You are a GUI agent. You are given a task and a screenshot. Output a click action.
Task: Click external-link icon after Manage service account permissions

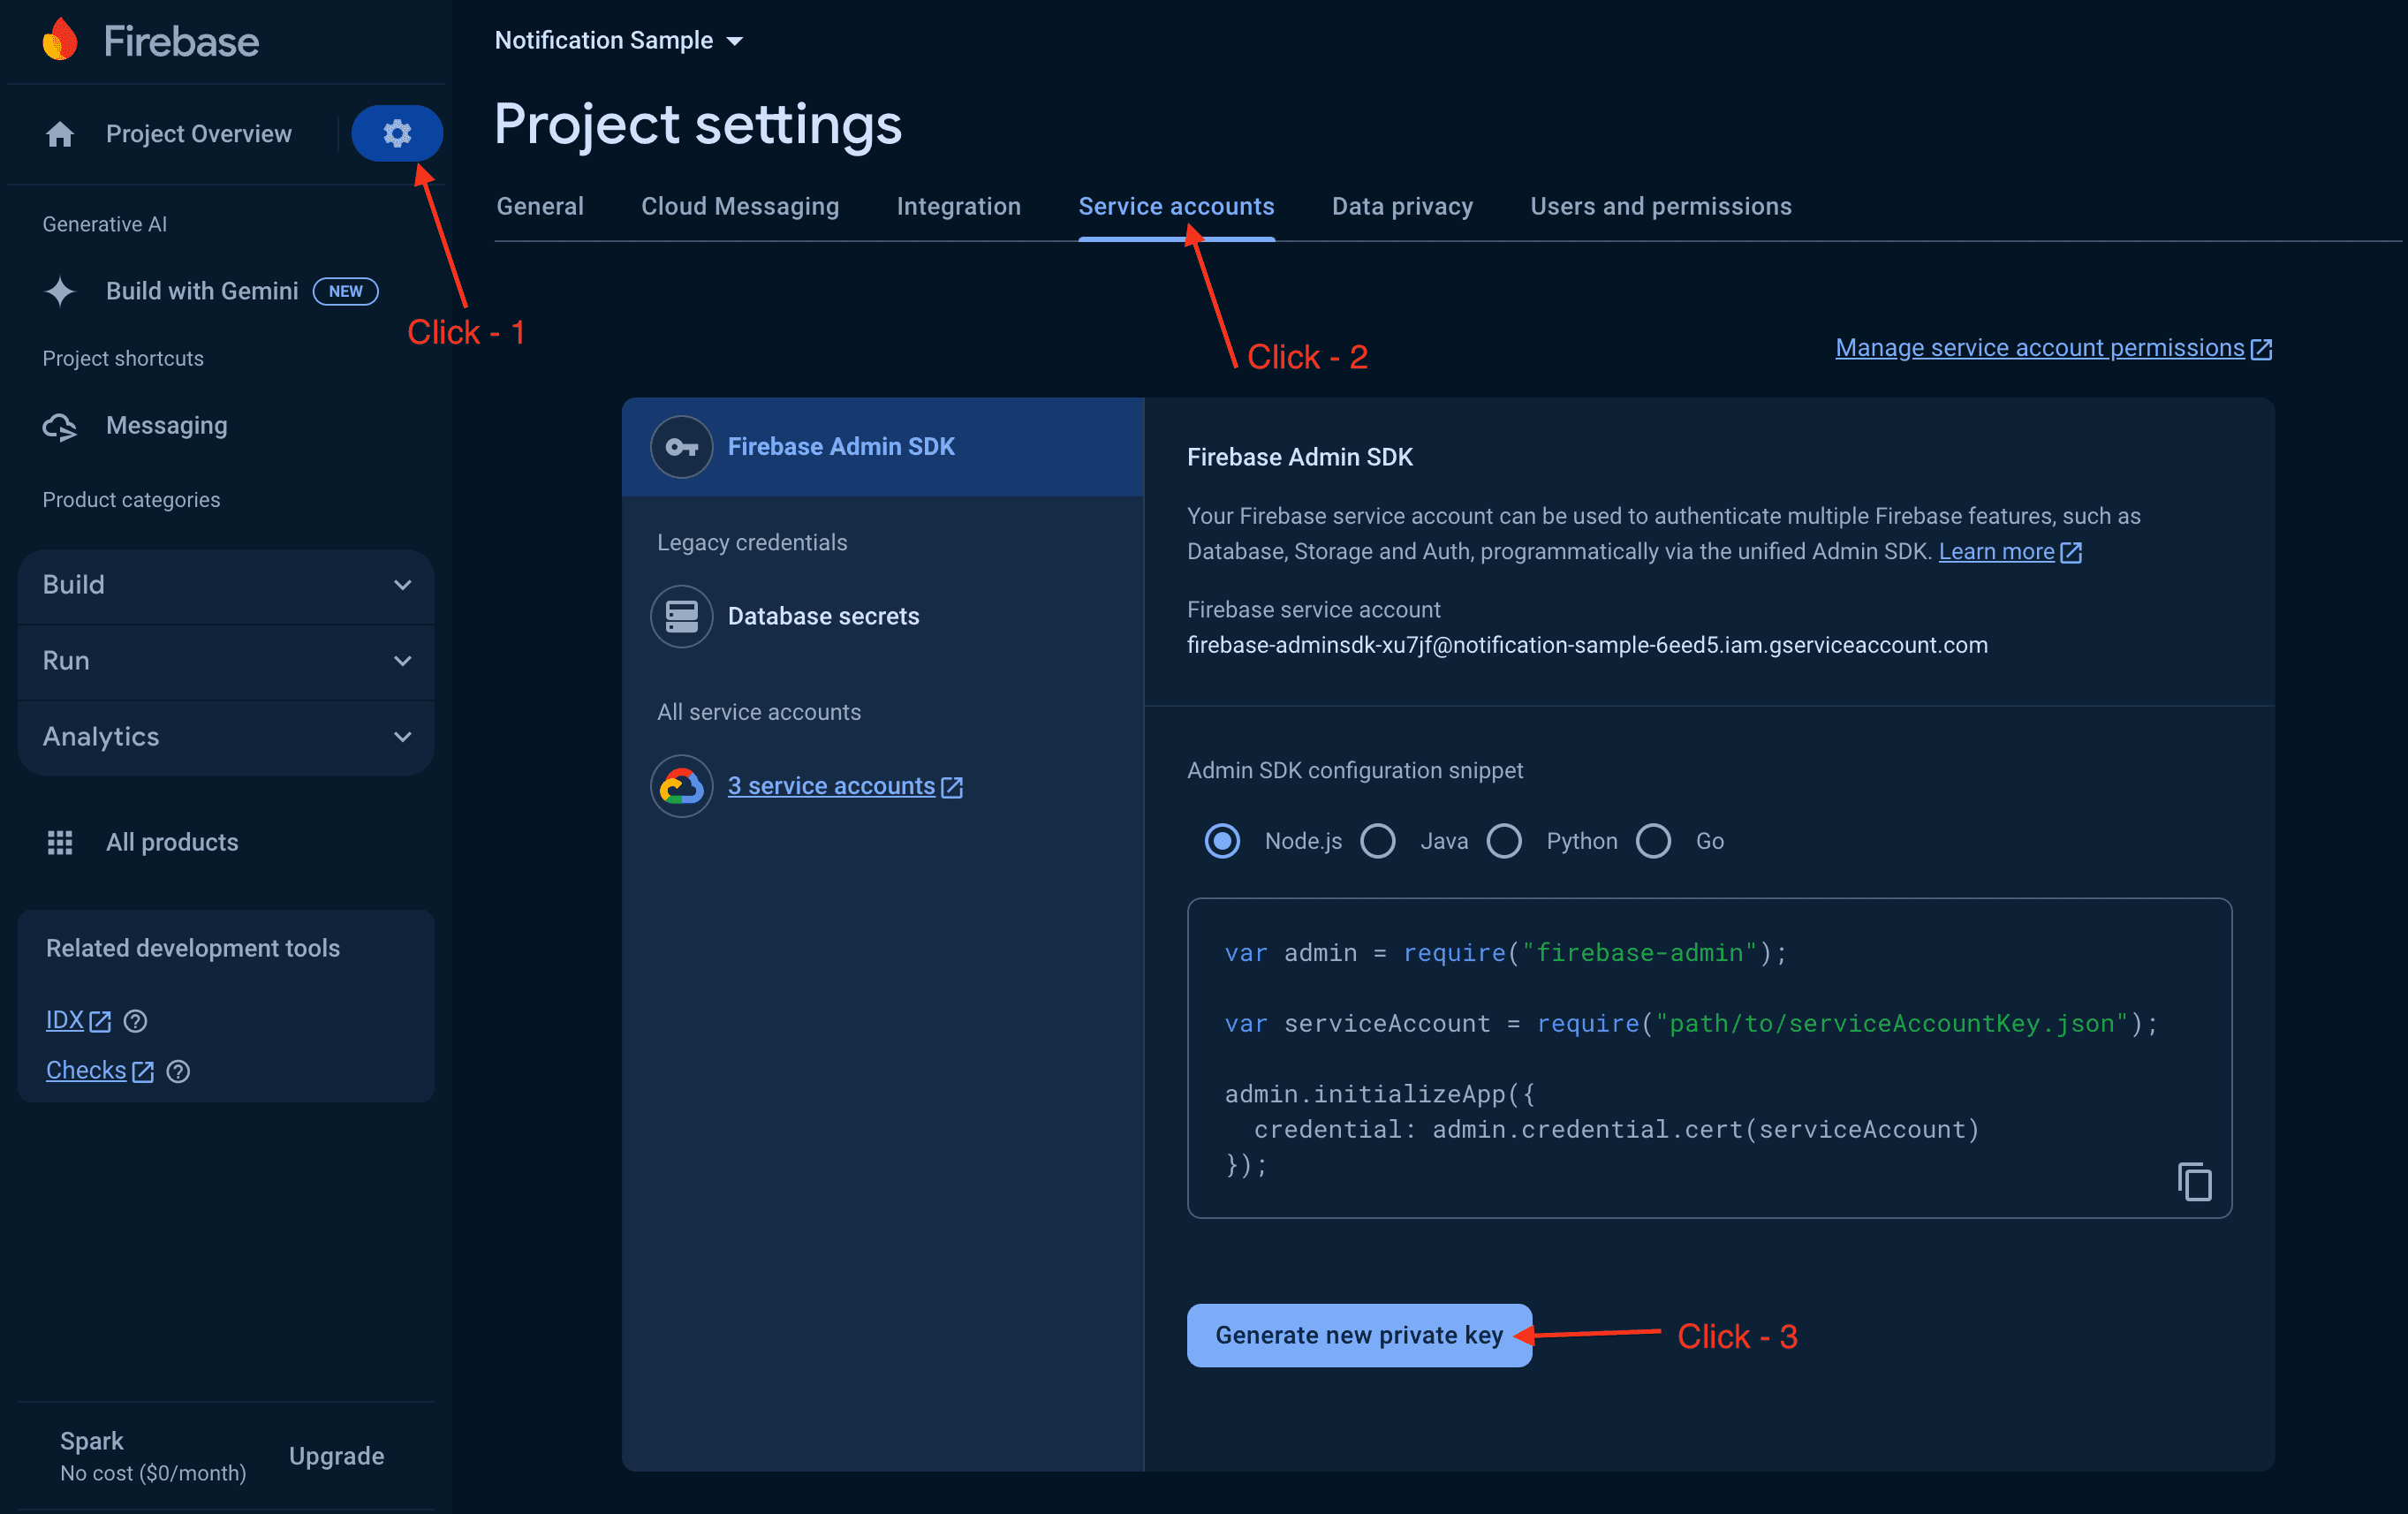click(x=2261, y=349)
